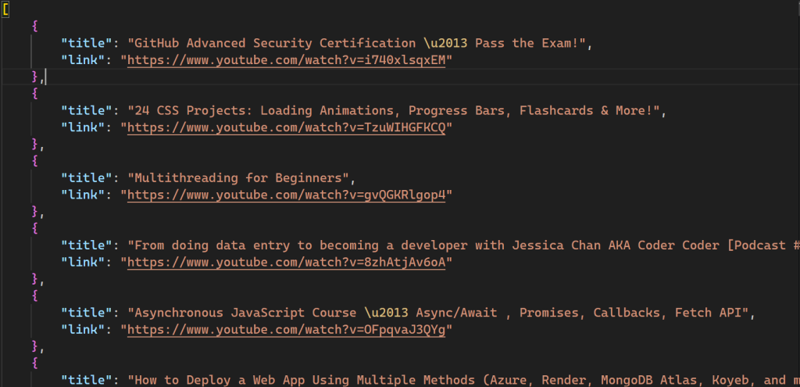Click the "title" key of Asynchronous JavaScript entry
The width and height of the screenshot is (800, 387).
[87, 313]
